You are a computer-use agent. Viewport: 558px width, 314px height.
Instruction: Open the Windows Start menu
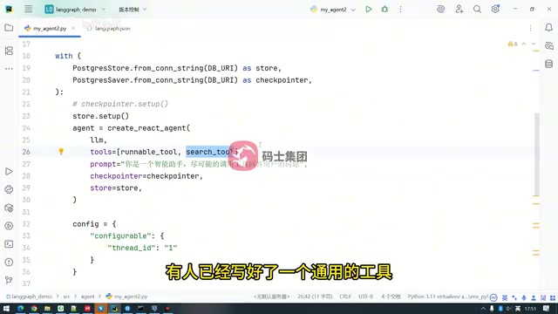click(x=6, y=308)
